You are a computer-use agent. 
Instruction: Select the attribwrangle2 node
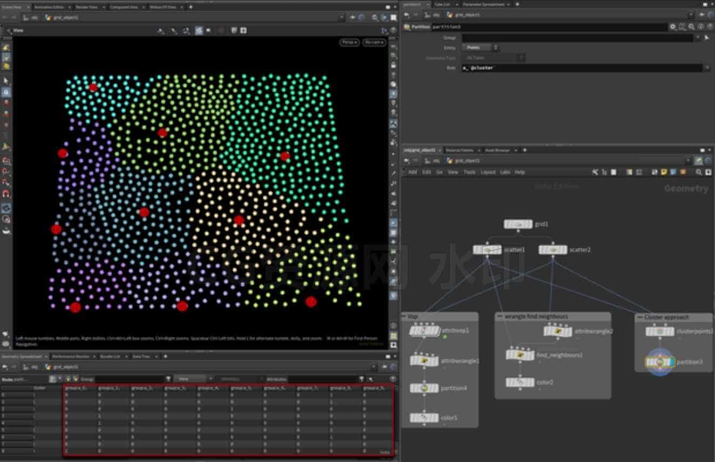[557, 331]
